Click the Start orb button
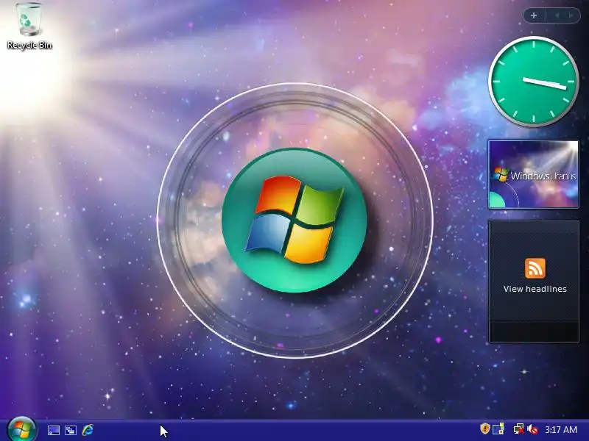Image resolution: width=589 pixels, height=441 pixels. (x=21, y=429)
